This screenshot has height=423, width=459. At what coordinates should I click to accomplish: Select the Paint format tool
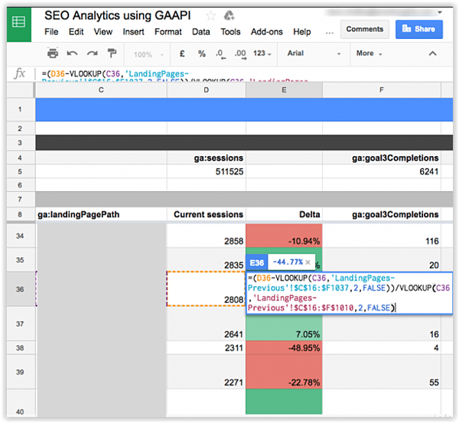tap(112, 54)
